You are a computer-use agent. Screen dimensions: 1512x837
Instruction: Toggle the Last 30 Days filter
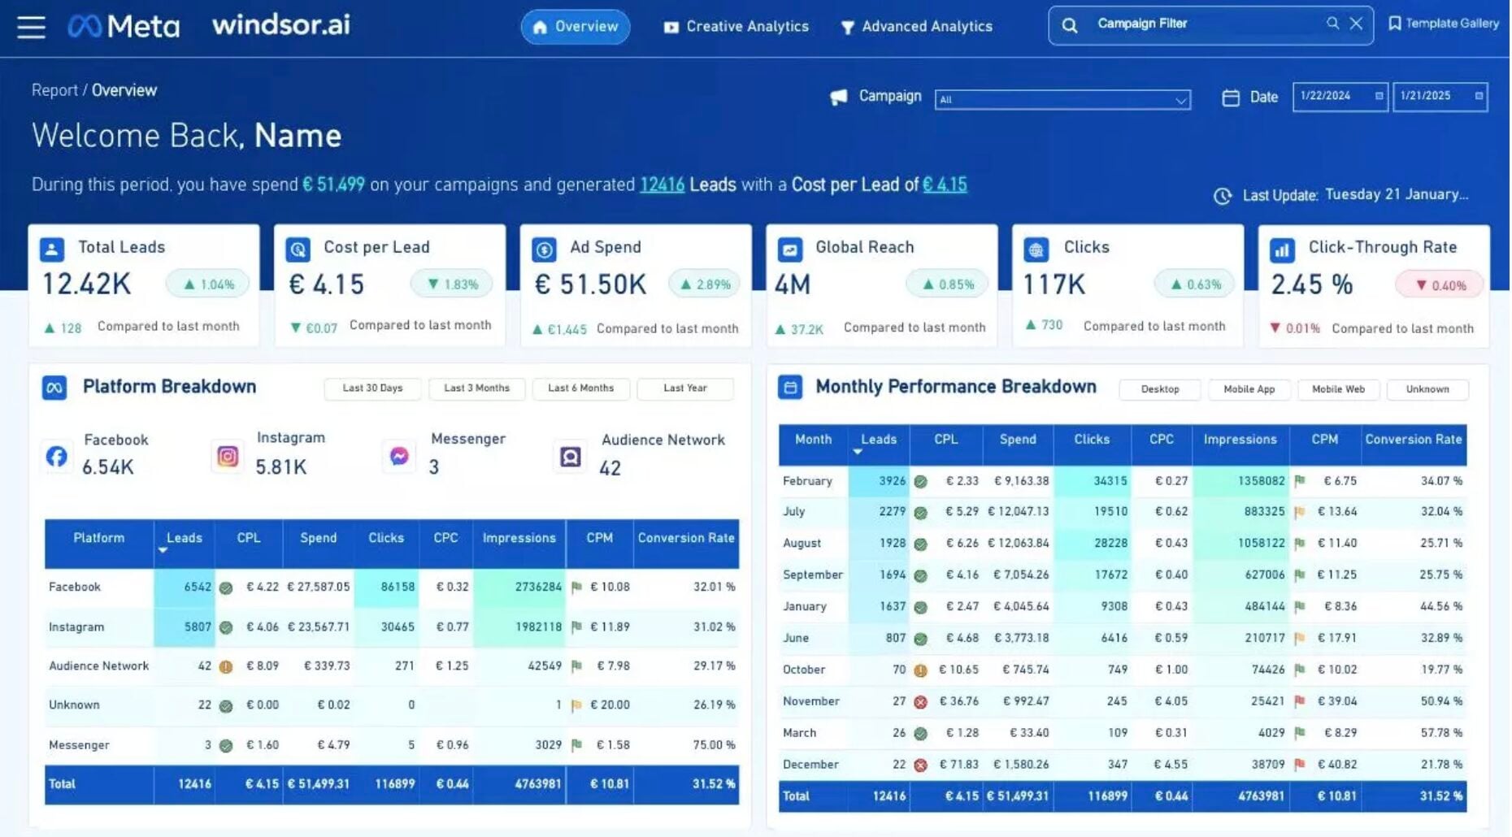pos(371,388)
